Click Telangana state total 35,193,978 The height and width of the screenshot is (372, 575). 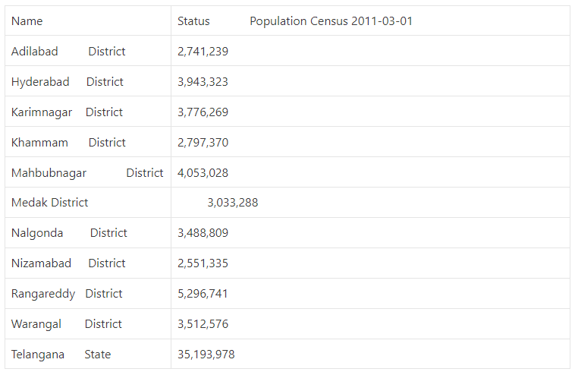click(x=206, y=355)
